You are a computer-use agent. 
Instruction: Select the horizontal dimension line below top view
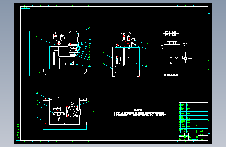coord(65,130)
